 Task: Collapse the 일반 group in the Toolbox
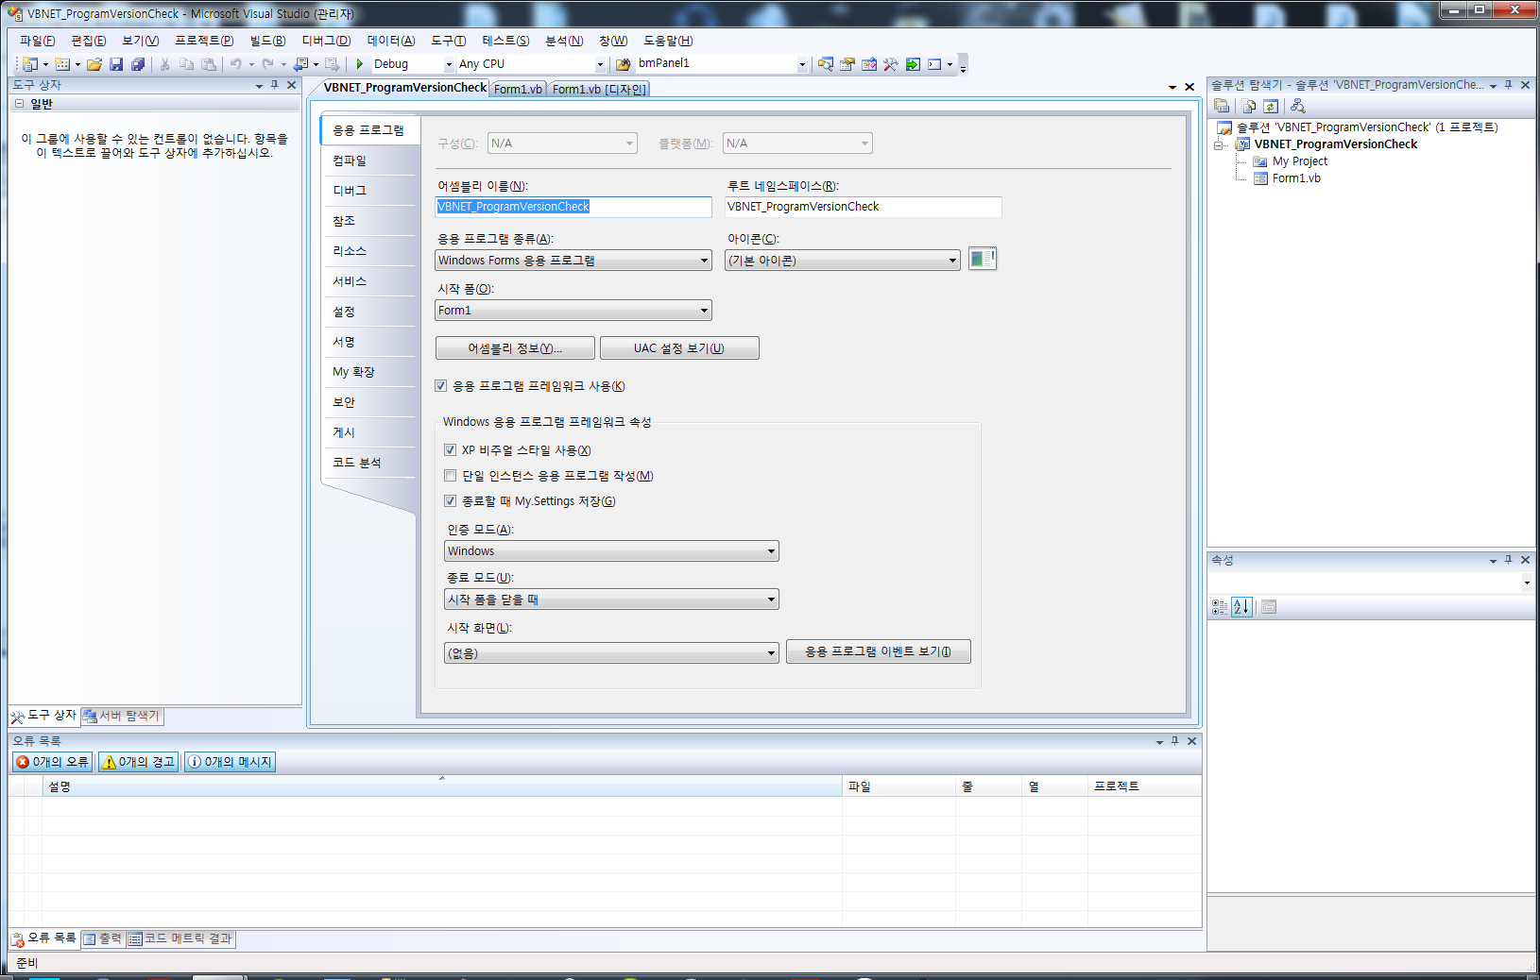tap(19, 104)
